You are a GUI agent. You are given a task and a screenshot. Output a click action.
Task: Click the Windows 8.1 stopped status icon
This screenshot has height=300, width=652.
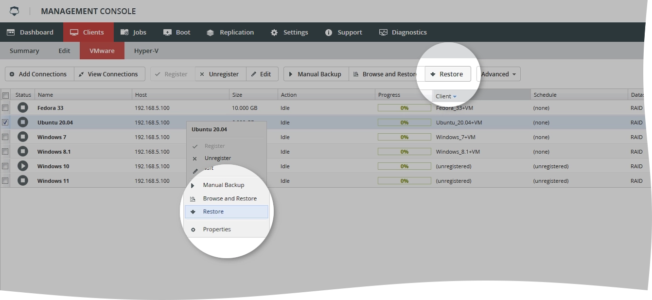tap(23, 152)
